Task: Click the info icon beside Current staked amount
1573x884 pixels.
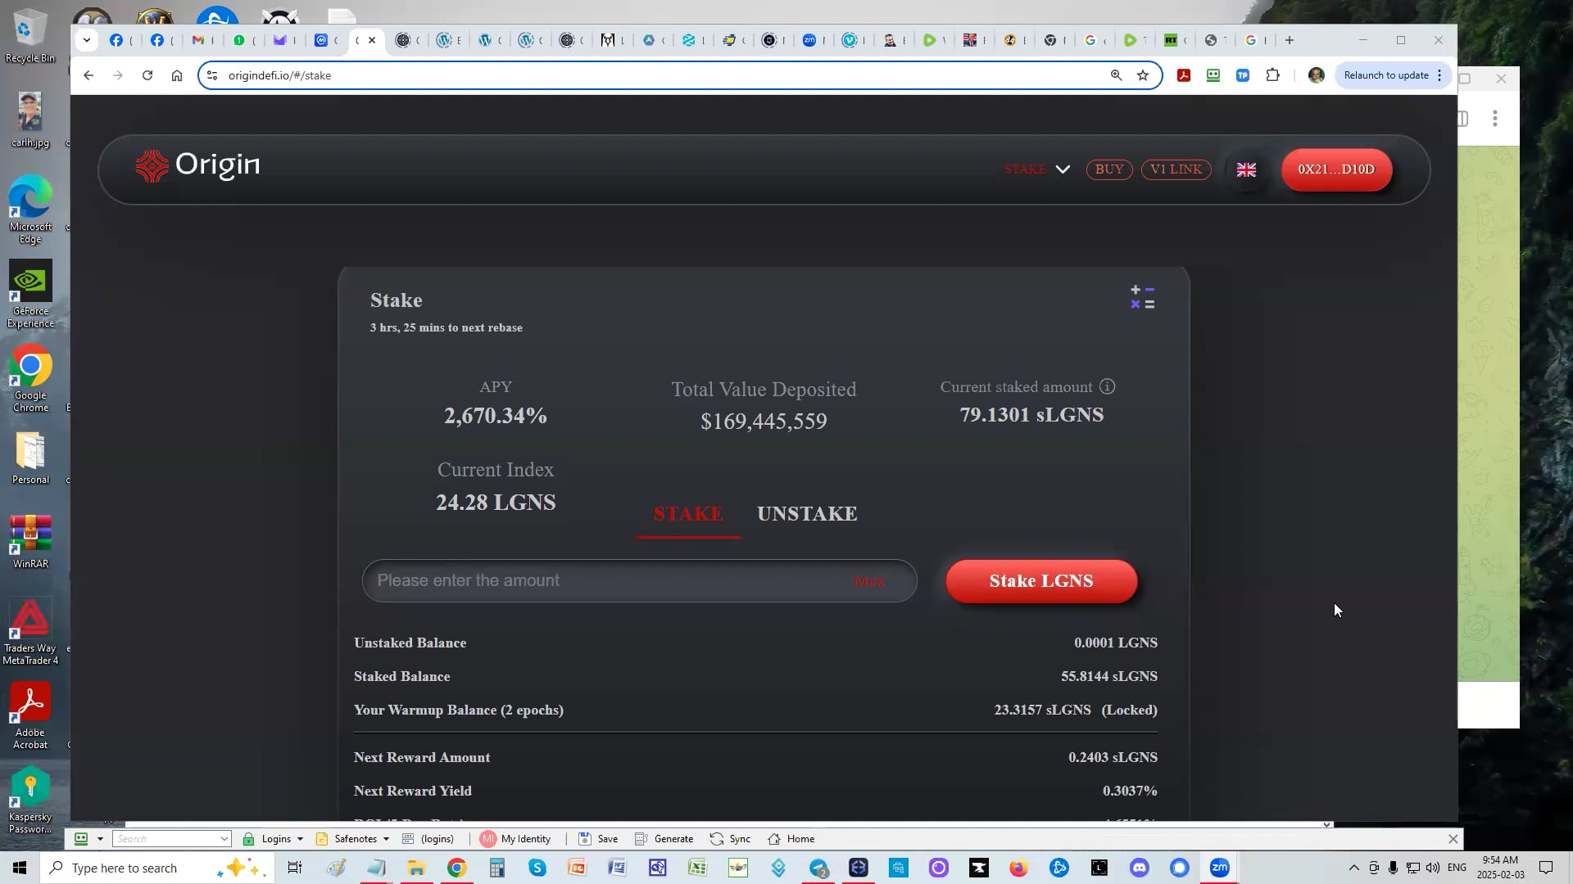Action: (x=1107, y=386)
